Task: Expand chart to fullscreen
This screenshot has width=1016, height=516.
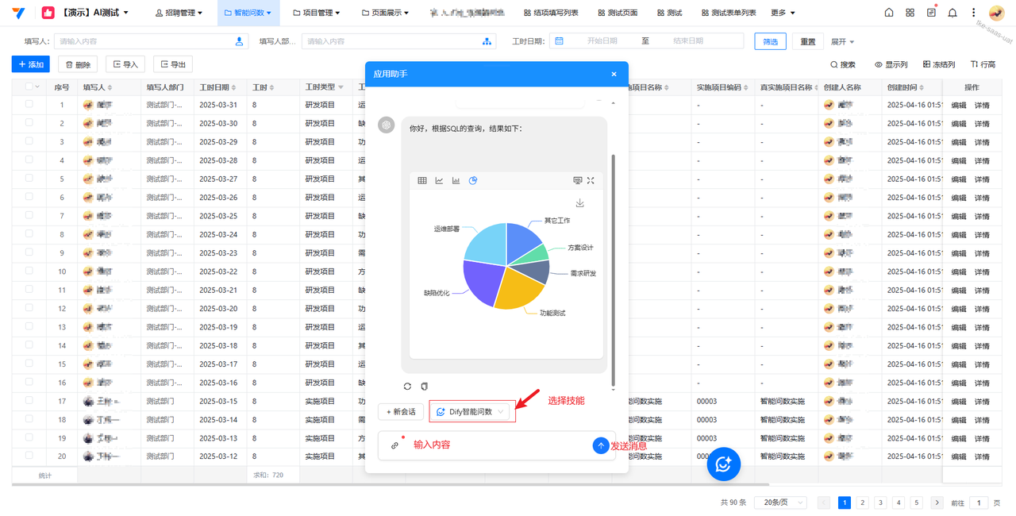Action: point(591,181)
